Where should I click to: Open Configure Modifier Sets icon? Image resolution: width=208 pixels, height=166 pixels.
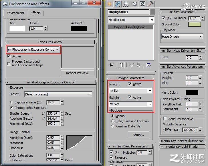click(x=149, y=65)
